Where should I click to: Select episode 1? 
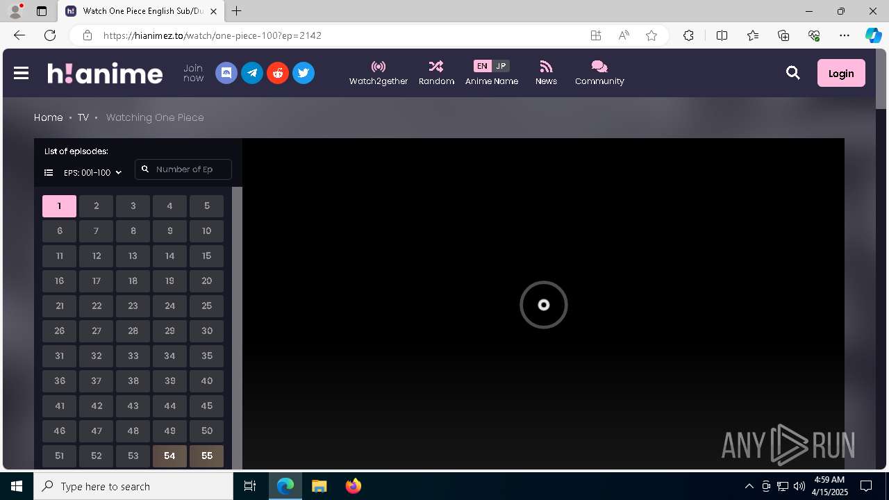tap(59, 206)
